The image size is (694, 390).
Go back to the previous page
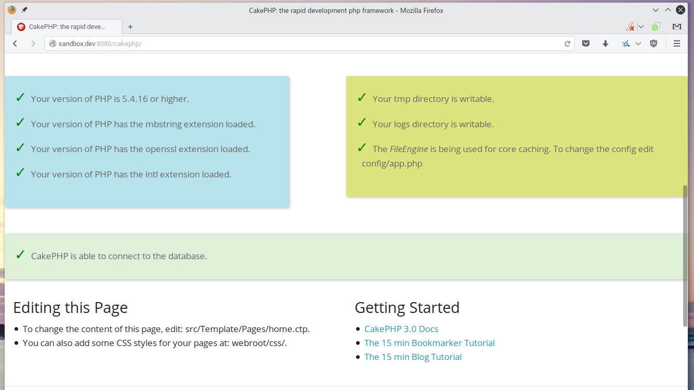(15, 44)
